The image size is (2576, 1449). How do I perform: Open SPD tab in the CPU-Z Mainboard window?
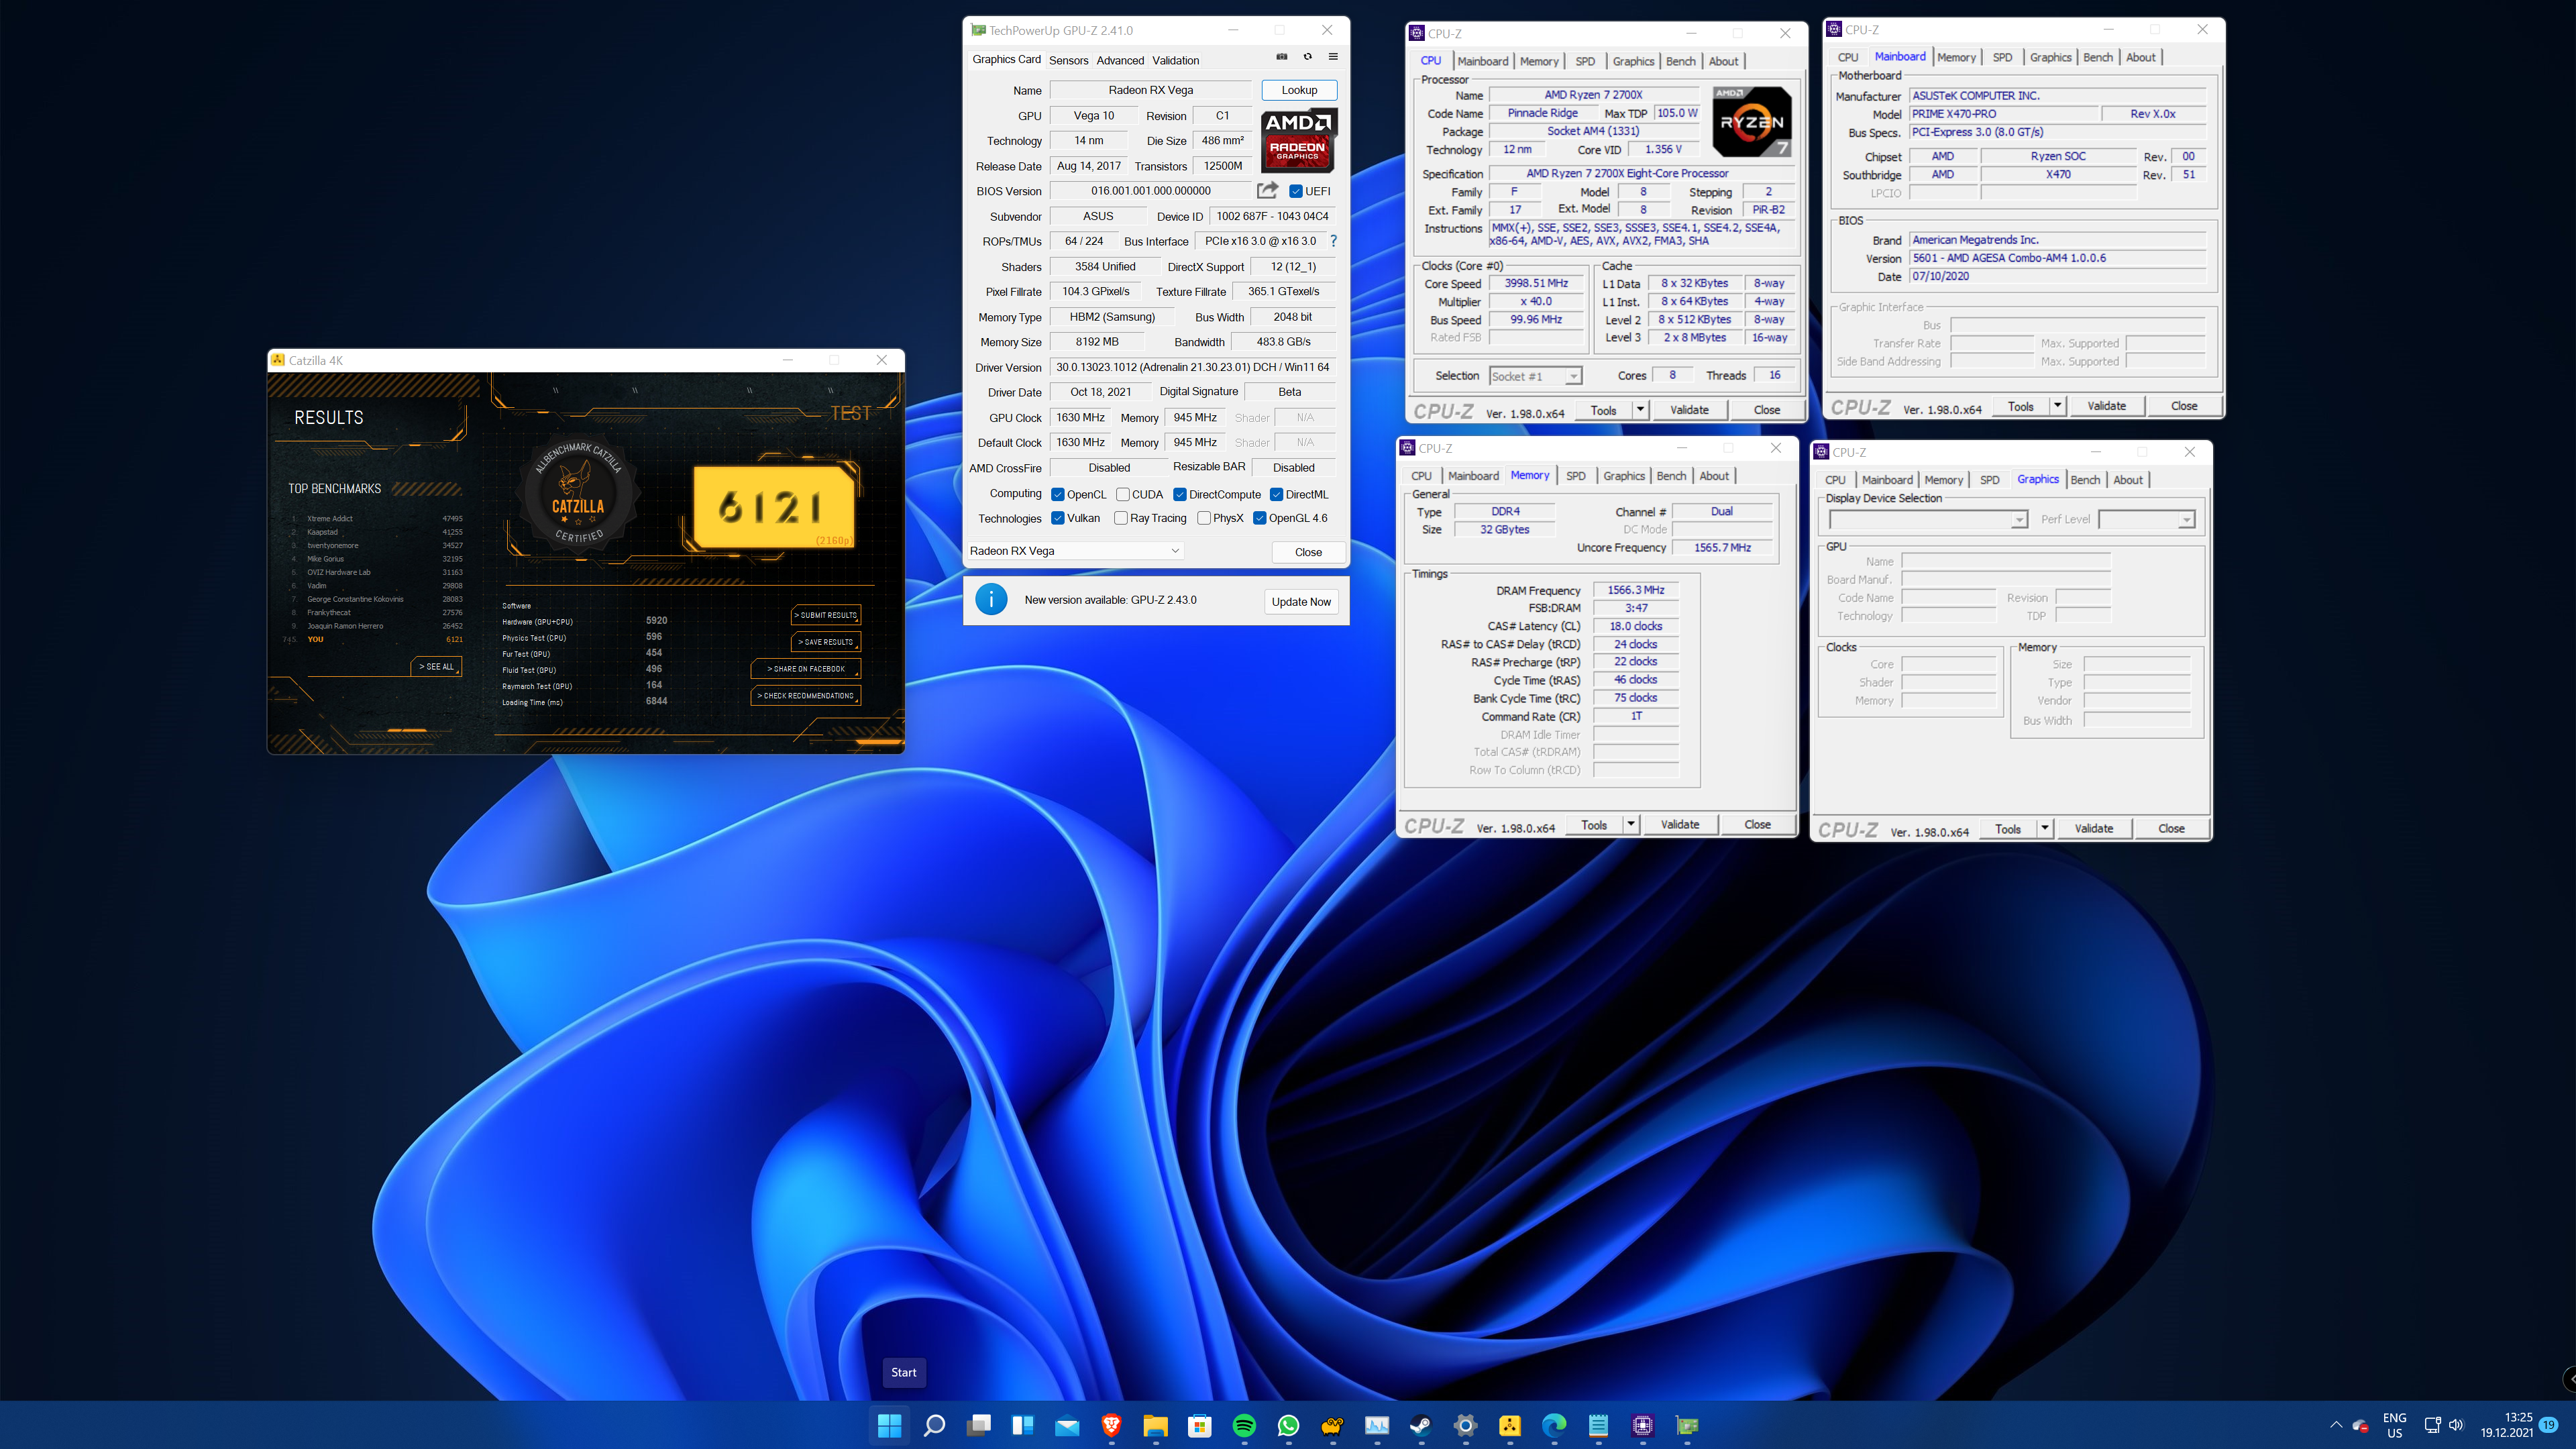coord(2002,57)
